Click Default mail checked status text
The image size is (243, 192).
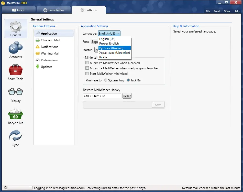211,188
